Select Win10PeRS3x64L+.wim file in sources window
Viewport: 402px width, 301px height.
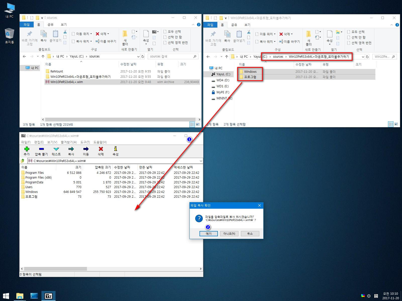(x=122, y=82)
